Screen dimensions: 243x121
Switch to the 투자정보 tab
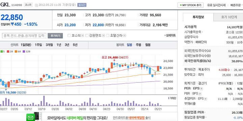[x=198, y=17]
